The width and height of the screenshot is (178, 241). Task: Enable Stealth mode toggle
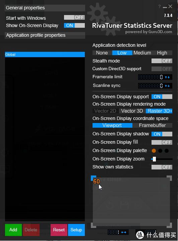[162, 61]
